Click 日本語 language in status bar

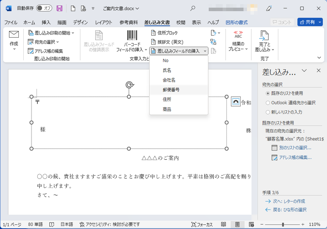pyautogui.click(x=67, y=224)
